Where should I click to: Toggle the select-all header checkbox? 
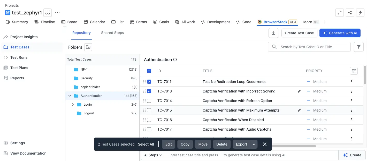[x=149, y=71]
